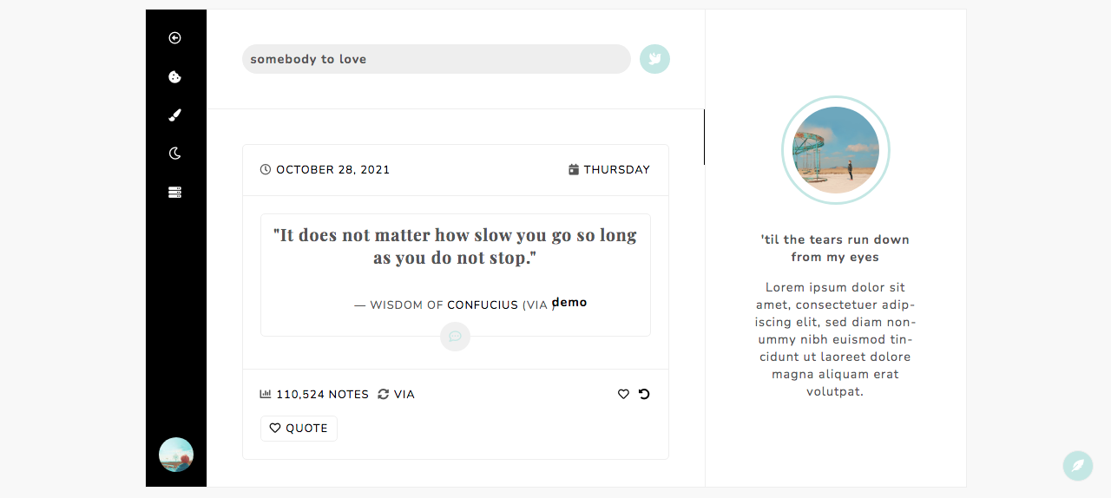Open the server stack icon in sidebar
Viewport: 1111px width, 498px height.
pyautogui.click(x=174, y=192)
